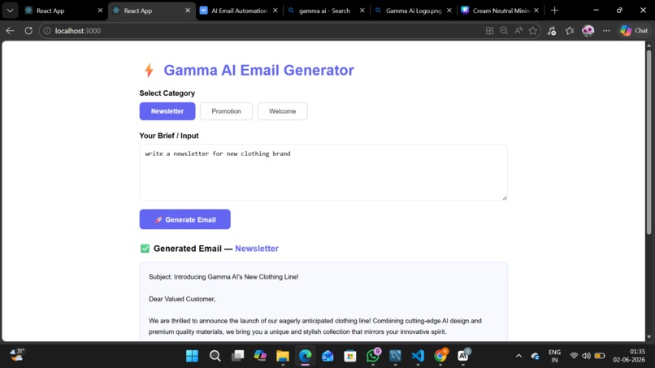
Task: Click Microsoft Edge taskbar icon
Action: 306,356
